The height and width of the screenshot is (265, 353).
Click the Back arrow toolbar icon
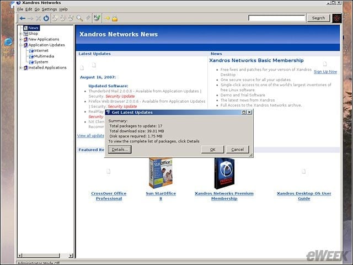[22, 18]
